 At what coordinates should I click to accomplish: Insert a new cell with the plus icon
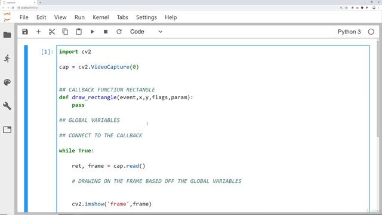pos(38,32)
